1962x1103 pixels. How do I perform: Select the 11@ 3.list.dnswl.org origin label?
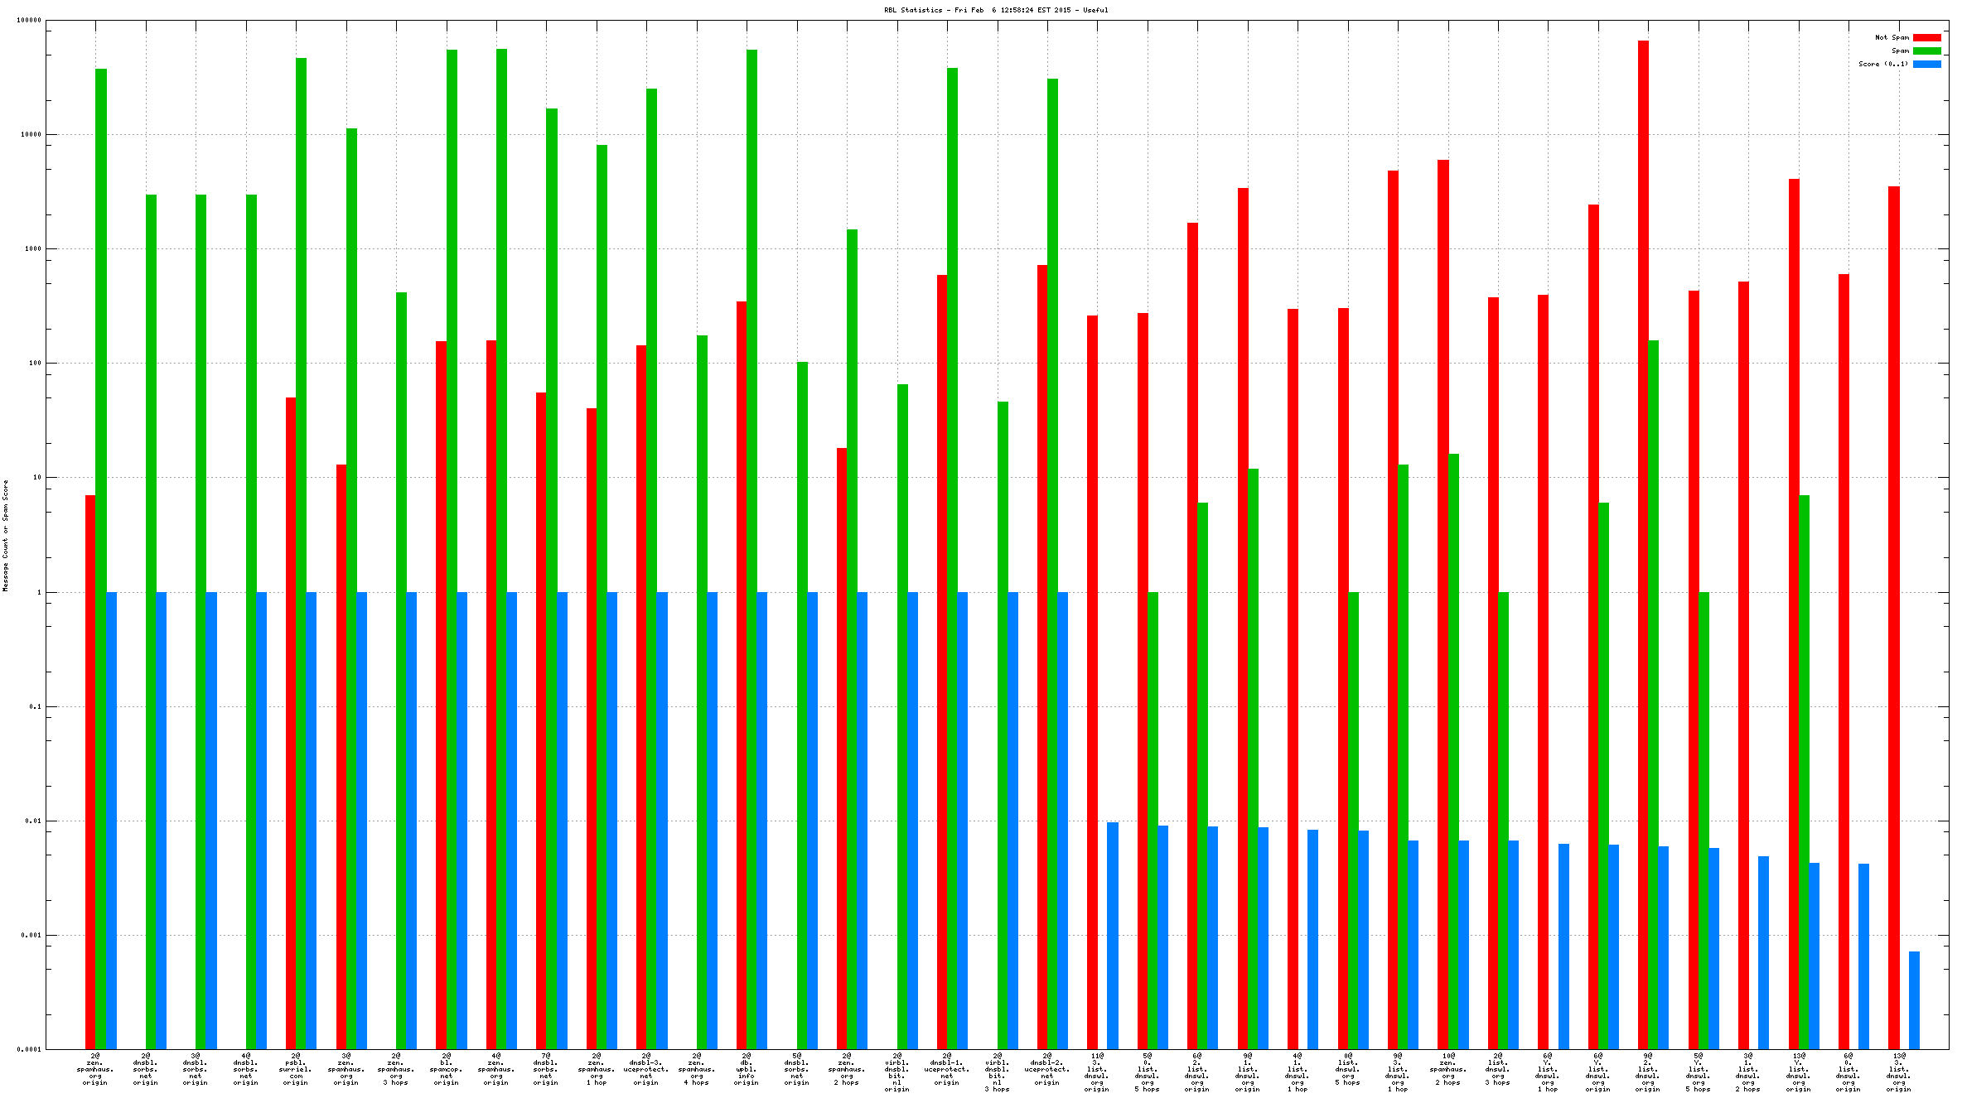coord(1096,1072)
